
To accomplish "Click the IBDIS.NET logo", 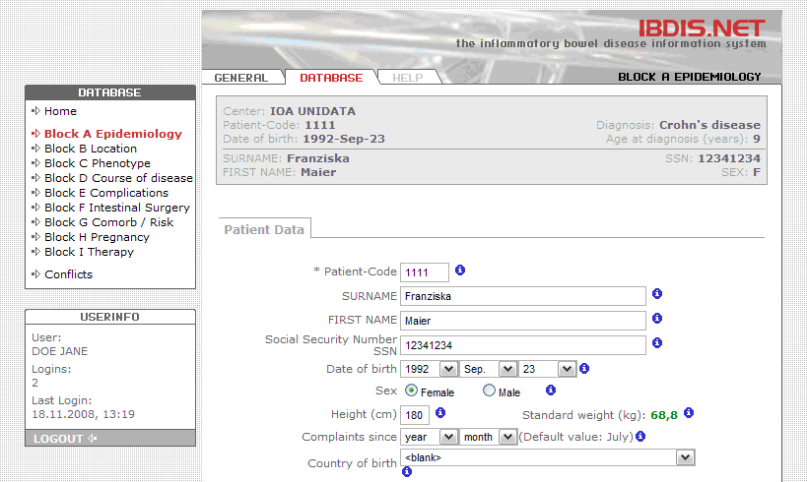I will tap(702, 29).
